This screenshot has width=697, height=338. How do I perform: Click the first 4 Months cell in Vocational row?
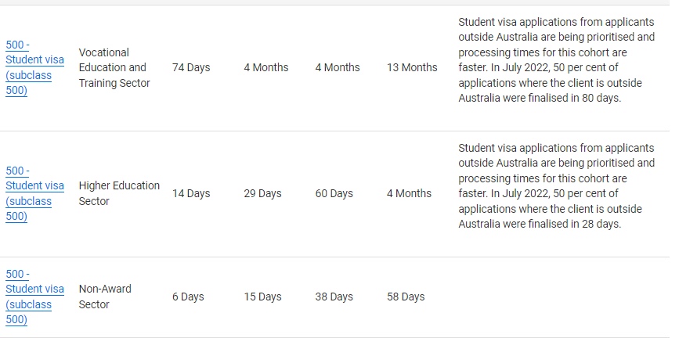(265, 67)
